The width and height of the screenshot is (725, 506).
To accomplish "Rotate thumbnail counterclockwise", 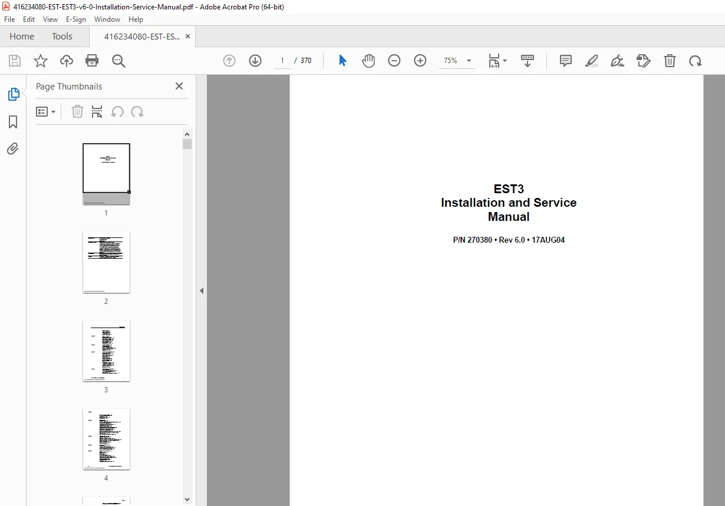I will (117, 111).
